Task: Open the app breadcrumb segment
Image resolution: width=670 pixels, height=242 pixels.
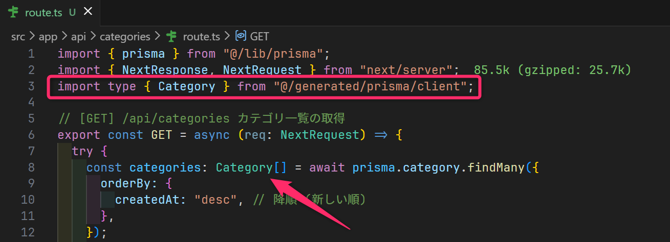Action: [x=48, y=37]
